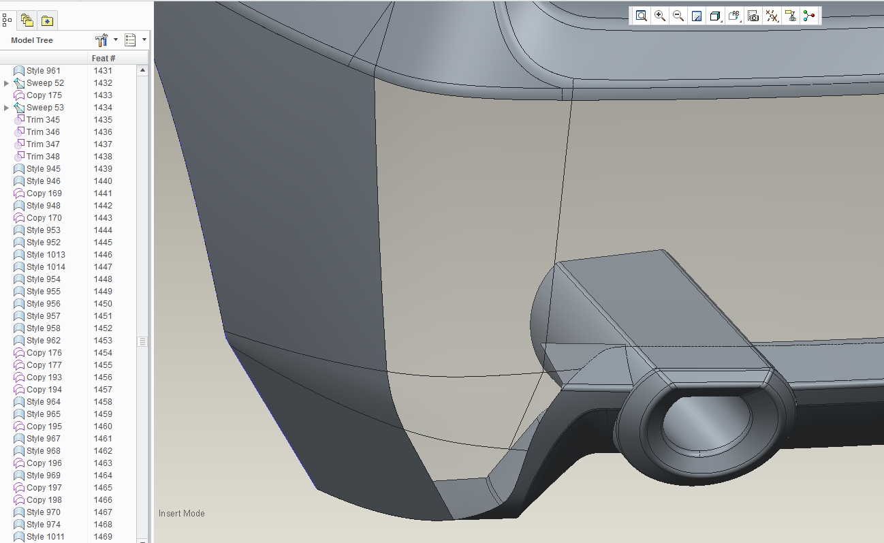
Task: Click the Model Tree Show list icon
Action: click(x=130, y=40)
